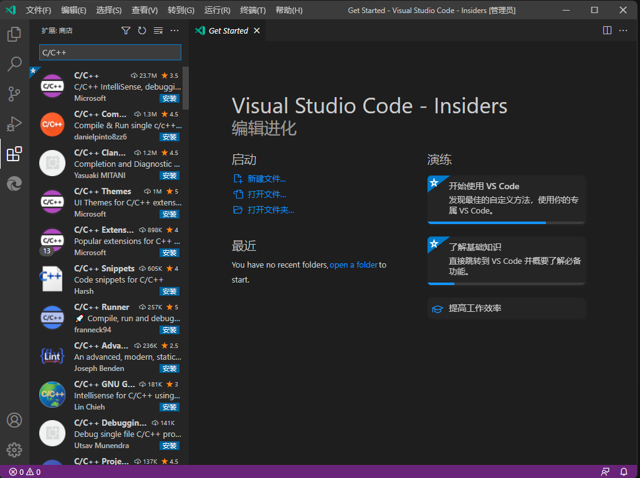
Task: Install C/C++ Compile Run by danielpinto8zz6
Action: pos(170,138)
